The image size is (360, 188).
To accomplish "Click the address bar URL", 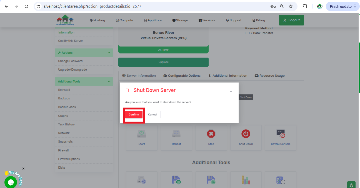I will [x=92, y=6].
